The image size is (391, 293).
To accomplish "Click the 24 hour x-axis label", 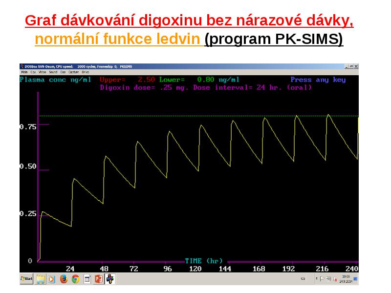I will [70, 269].
